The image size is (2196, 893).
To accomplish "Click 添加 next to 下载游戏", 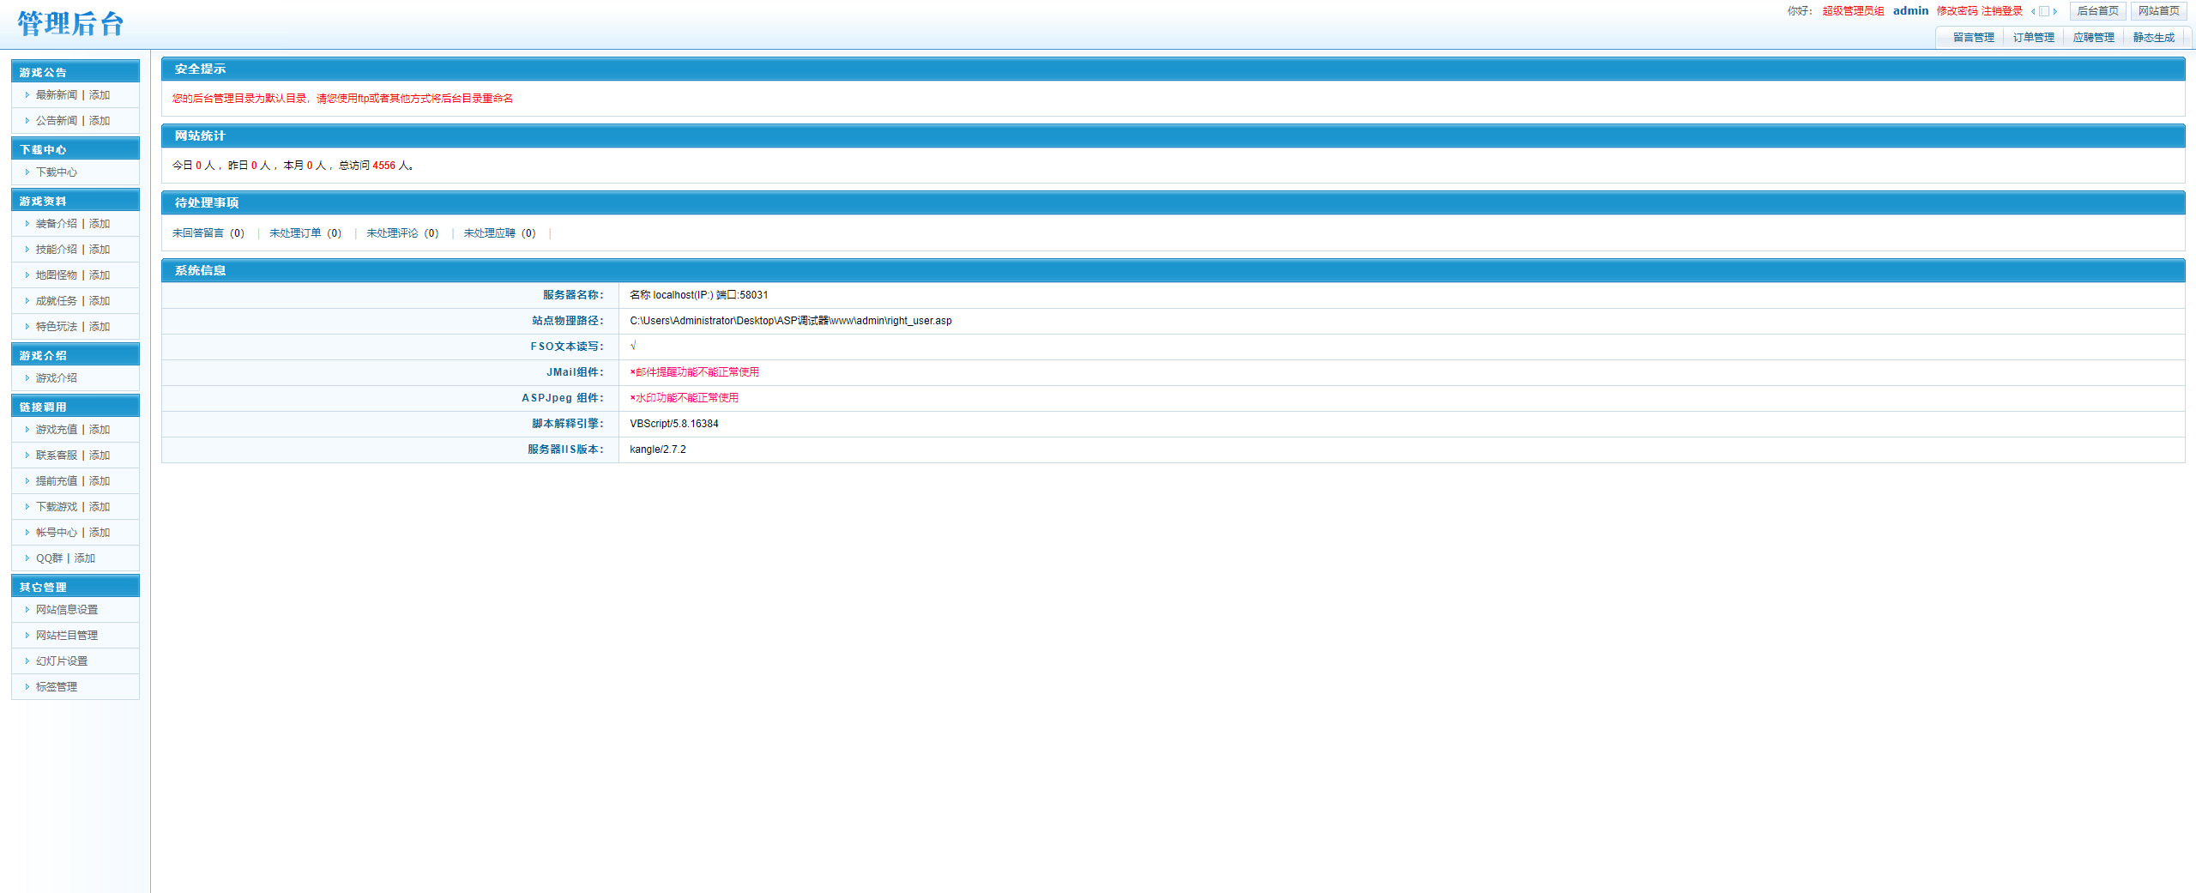I will (100, 507).
